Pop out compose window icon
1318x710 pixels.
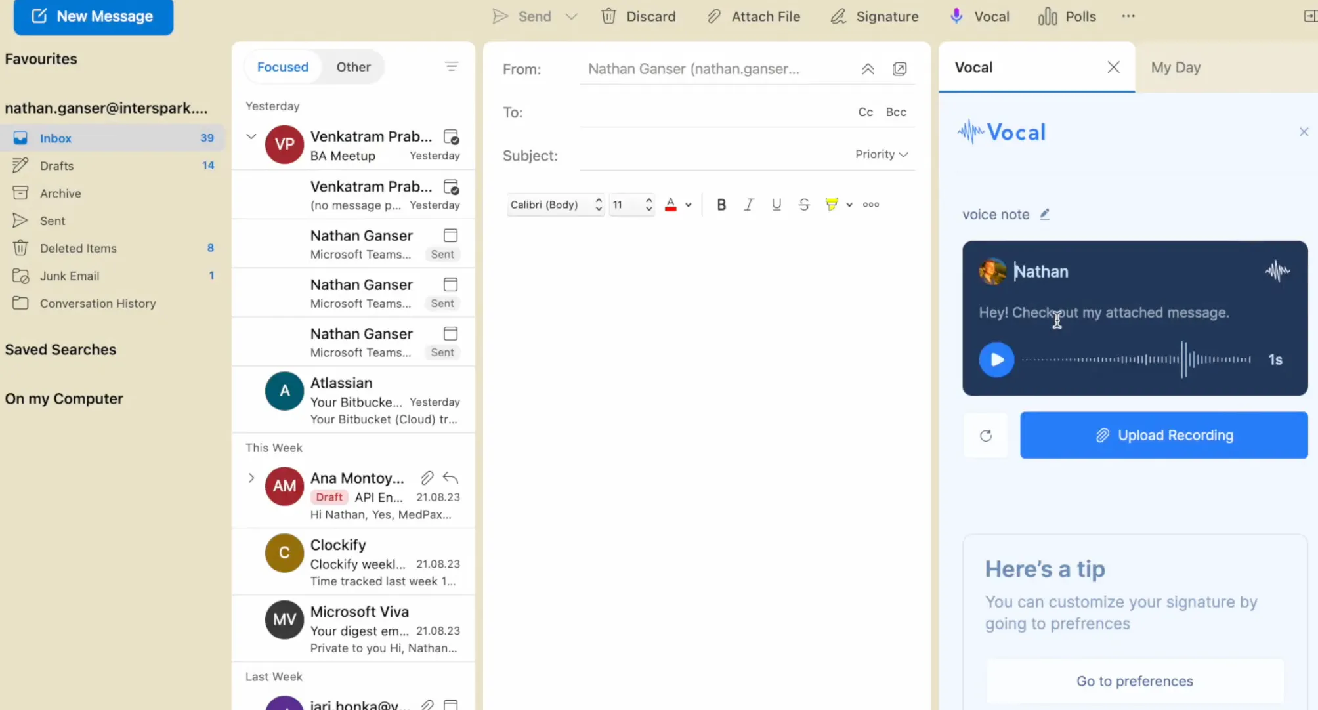coord(899,69)
